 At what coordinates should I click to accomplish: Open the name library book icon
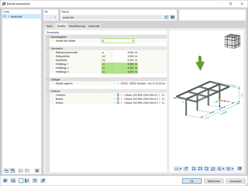[173, 17]
